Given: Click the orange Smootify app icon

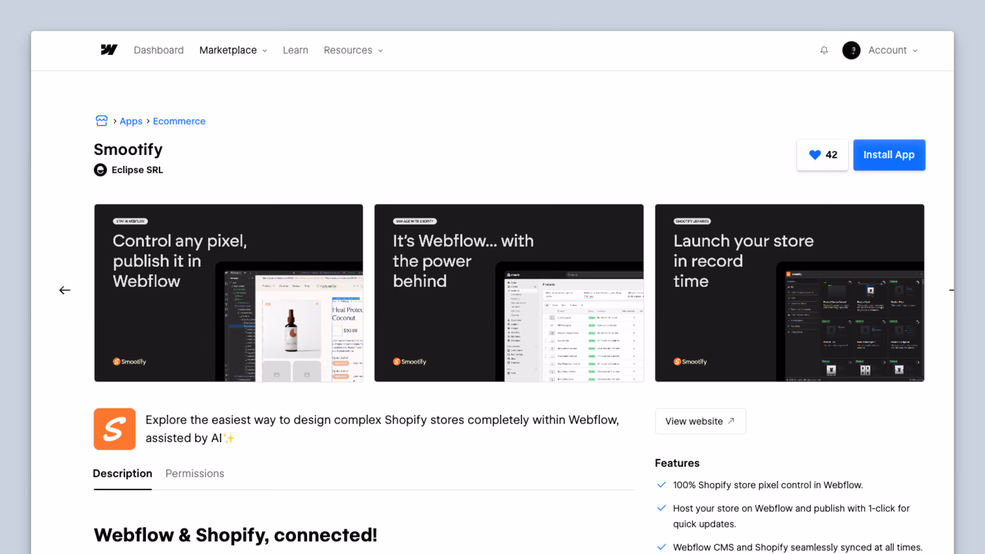Looking at the screenshot, I should point(114,429).
